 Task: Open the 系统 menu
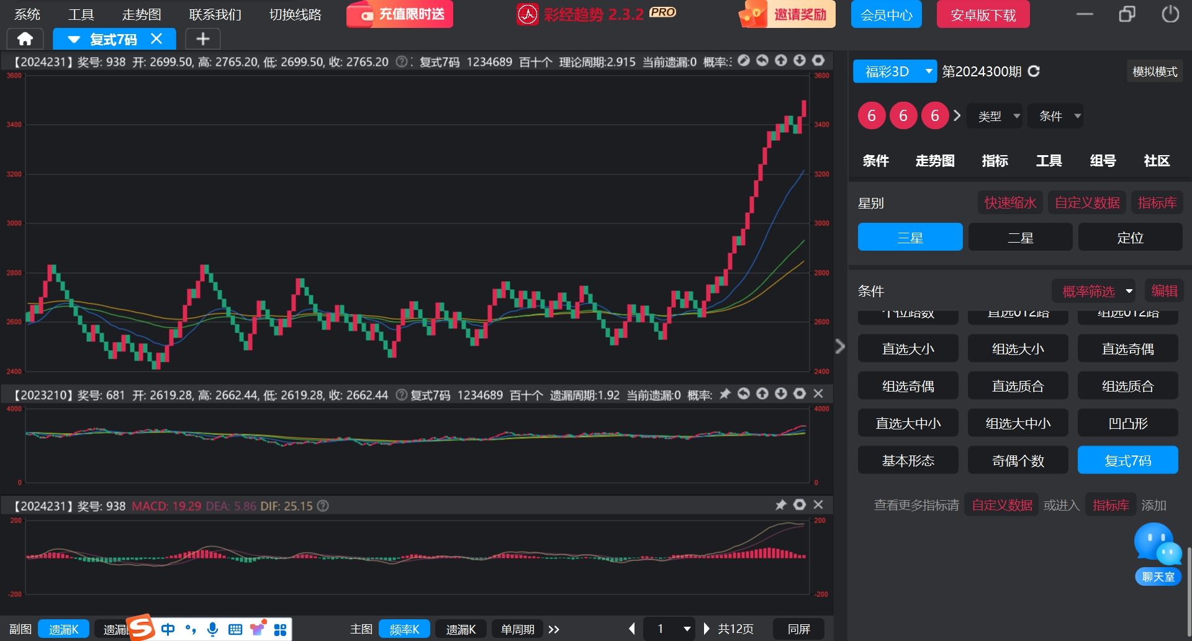(x=27, y=14)
